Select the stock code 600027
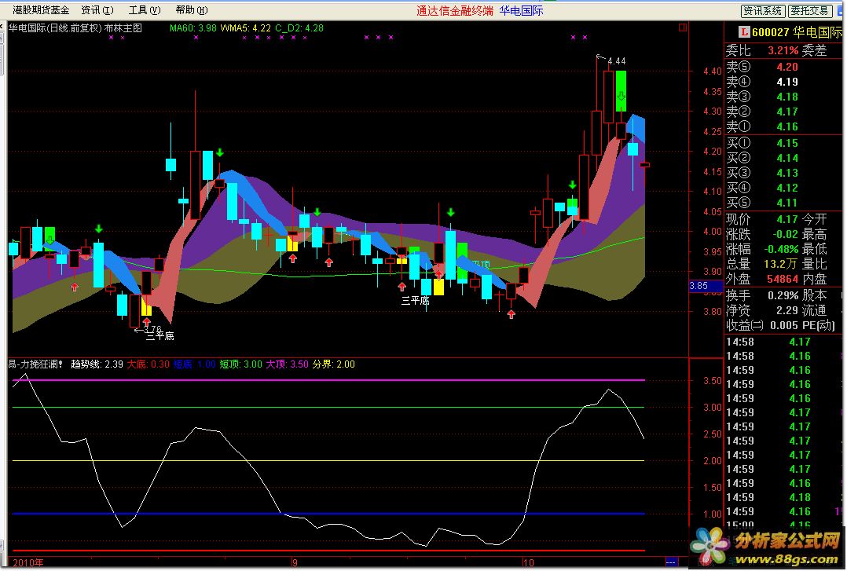Screen dimensions: 847x571 point(770,32)
